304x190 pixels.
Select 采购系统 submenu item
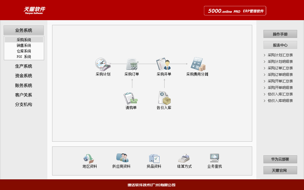pos(24,40)
